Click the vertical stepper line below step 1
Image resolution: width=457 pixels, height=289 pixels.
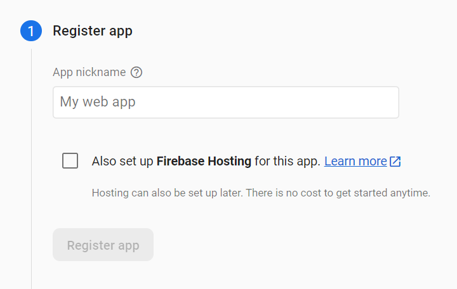click(32, 169)
